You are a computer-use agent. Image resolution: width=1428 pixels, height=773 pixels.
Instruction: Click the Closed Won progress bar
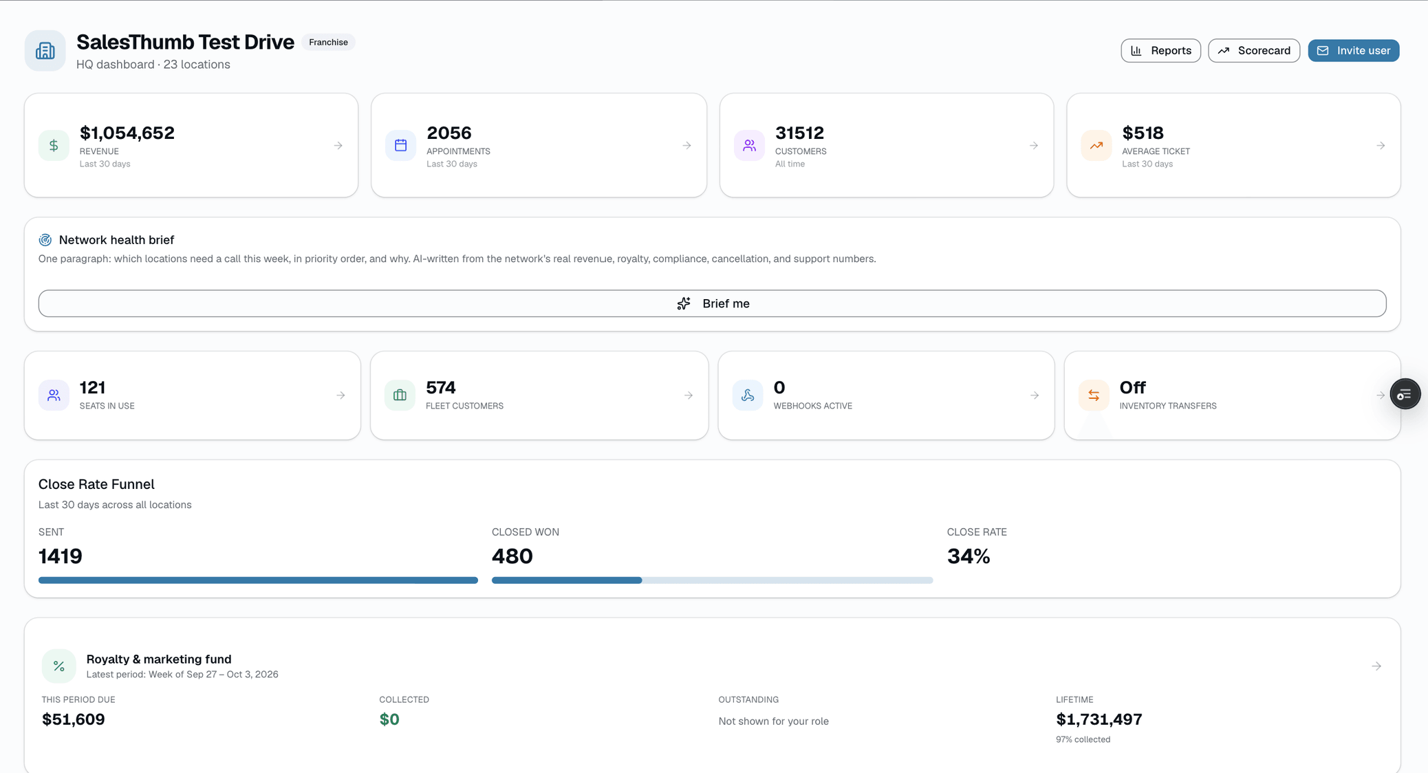712,580
